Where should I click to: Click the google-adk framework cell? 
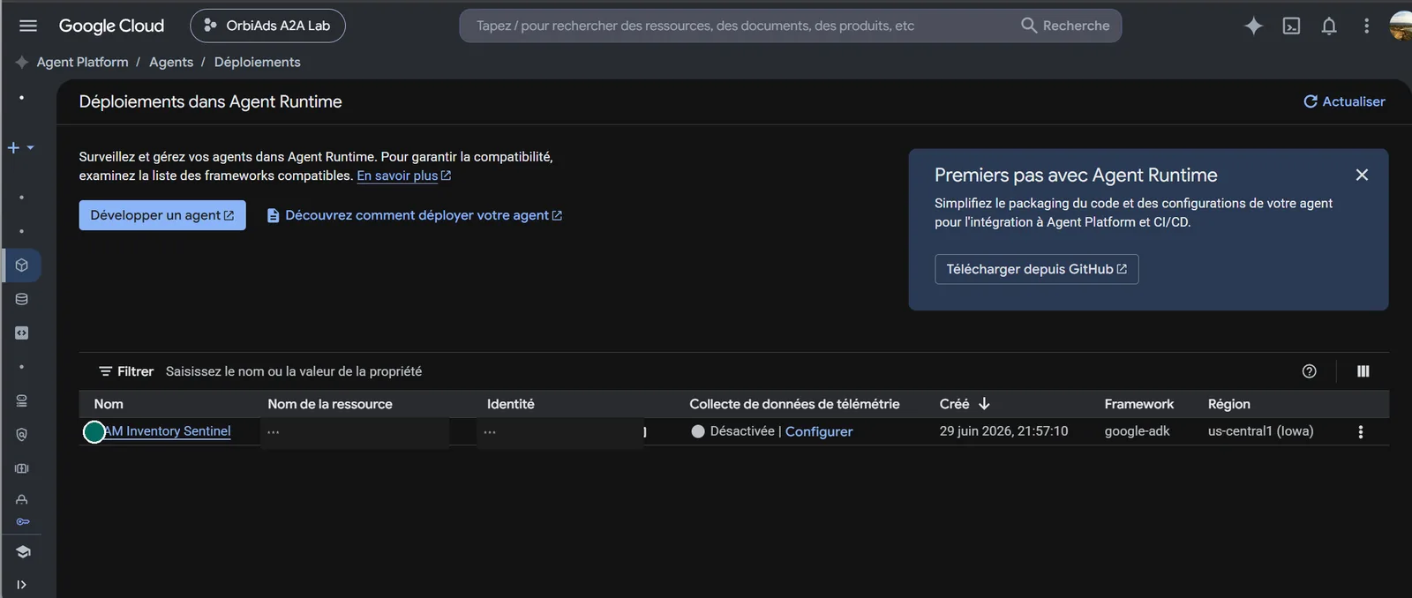pos(1137,431)
